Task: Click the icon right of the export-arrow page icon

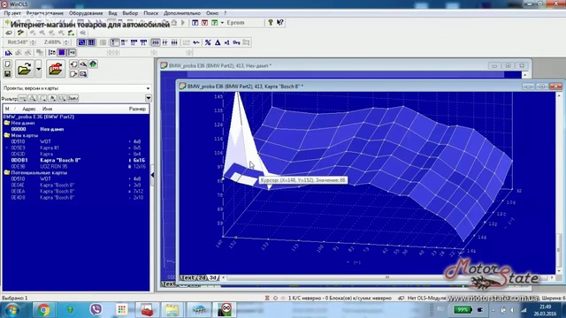Action: click(x=83, y=73)
